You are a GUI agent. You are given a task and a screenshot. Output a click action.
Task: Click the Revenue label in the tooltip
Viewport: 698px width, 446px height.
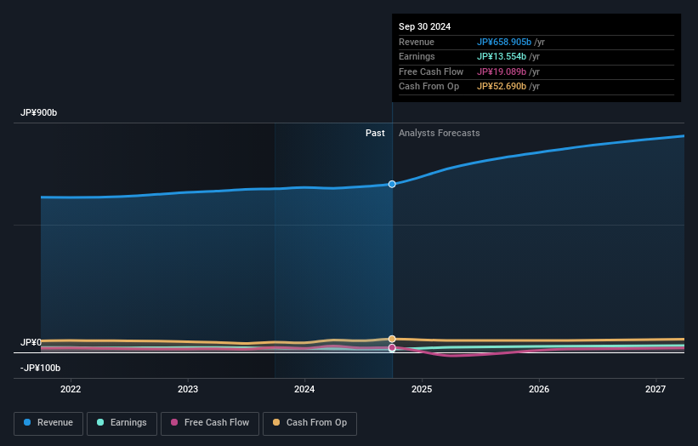[417, 42]
